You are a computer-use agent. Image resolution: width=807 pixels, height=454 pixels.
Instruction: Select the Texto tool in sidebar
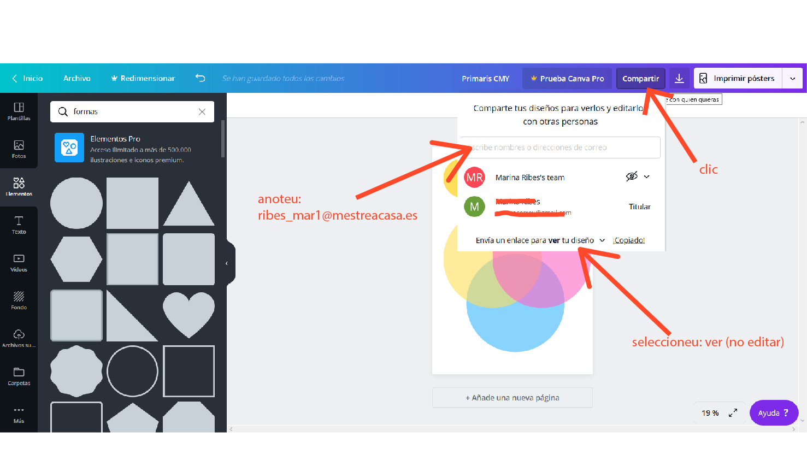click(x=19, y=225)
